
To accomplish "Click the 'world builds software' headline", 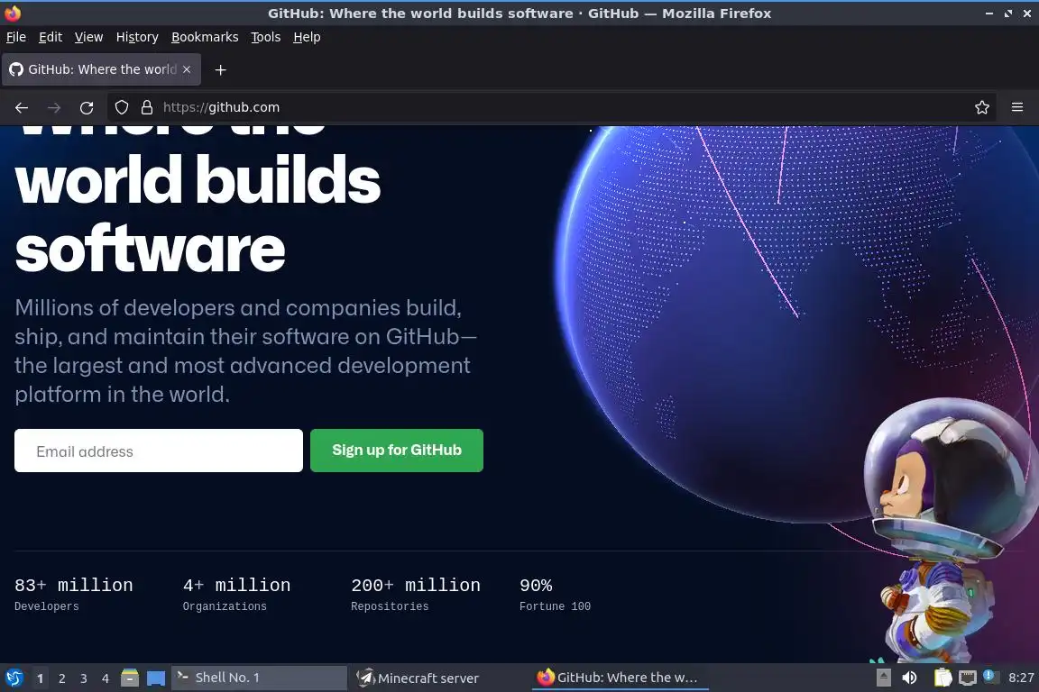I will (198, 214).
